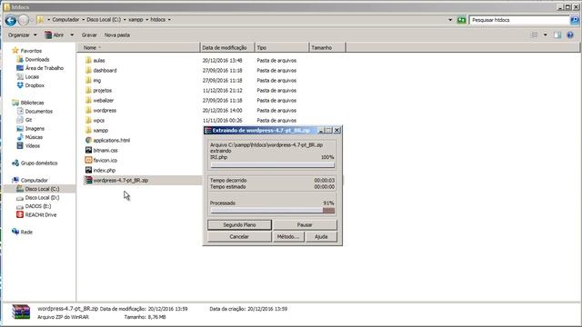Click the search magnifier icon
The height and width of the screenshot is (327, 582).
(x=575, y=20)
